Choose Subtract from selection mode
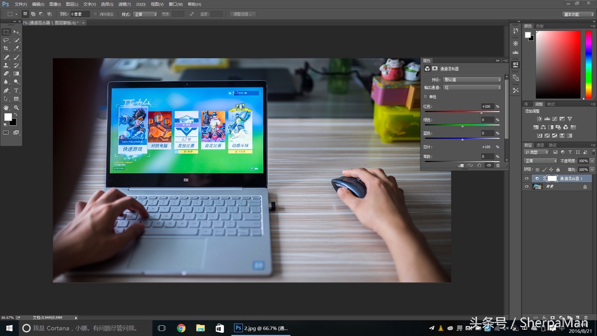The image size is (597, 336). click(41, 14)
